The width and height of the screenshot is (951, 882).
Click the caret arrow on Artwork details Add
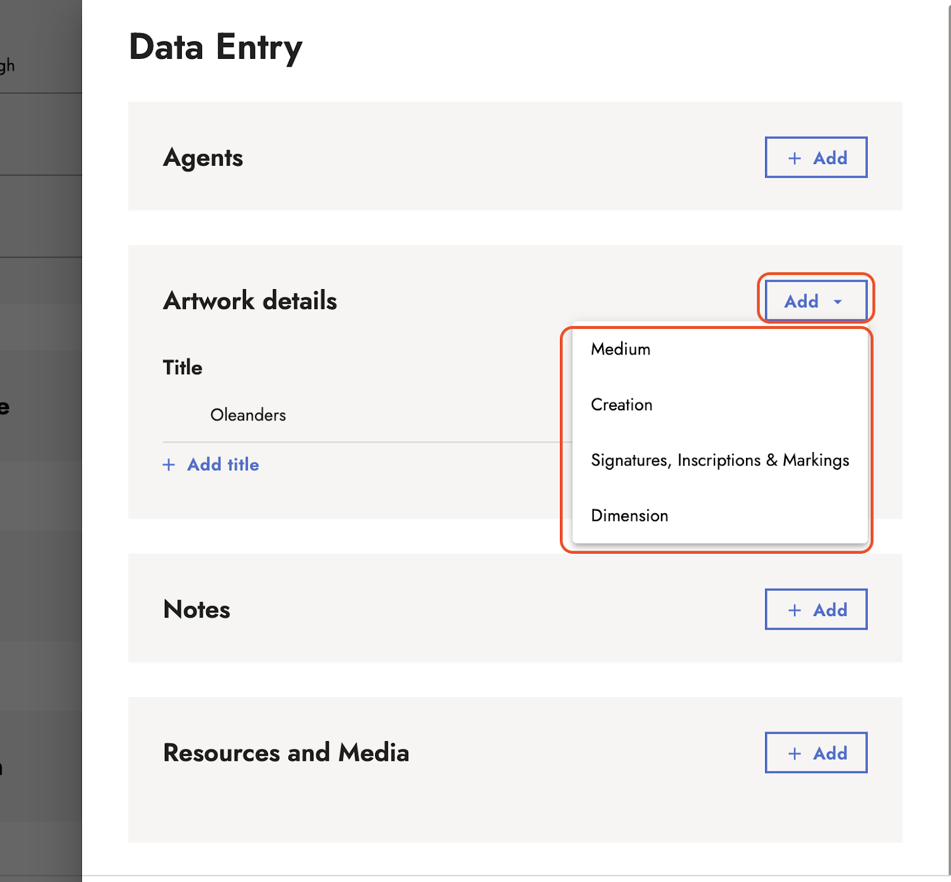tap(837, 302)
